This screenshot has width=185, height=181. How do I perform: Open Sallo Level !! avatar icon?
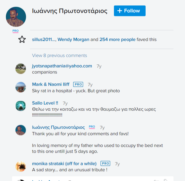click(x=21, y=106)
